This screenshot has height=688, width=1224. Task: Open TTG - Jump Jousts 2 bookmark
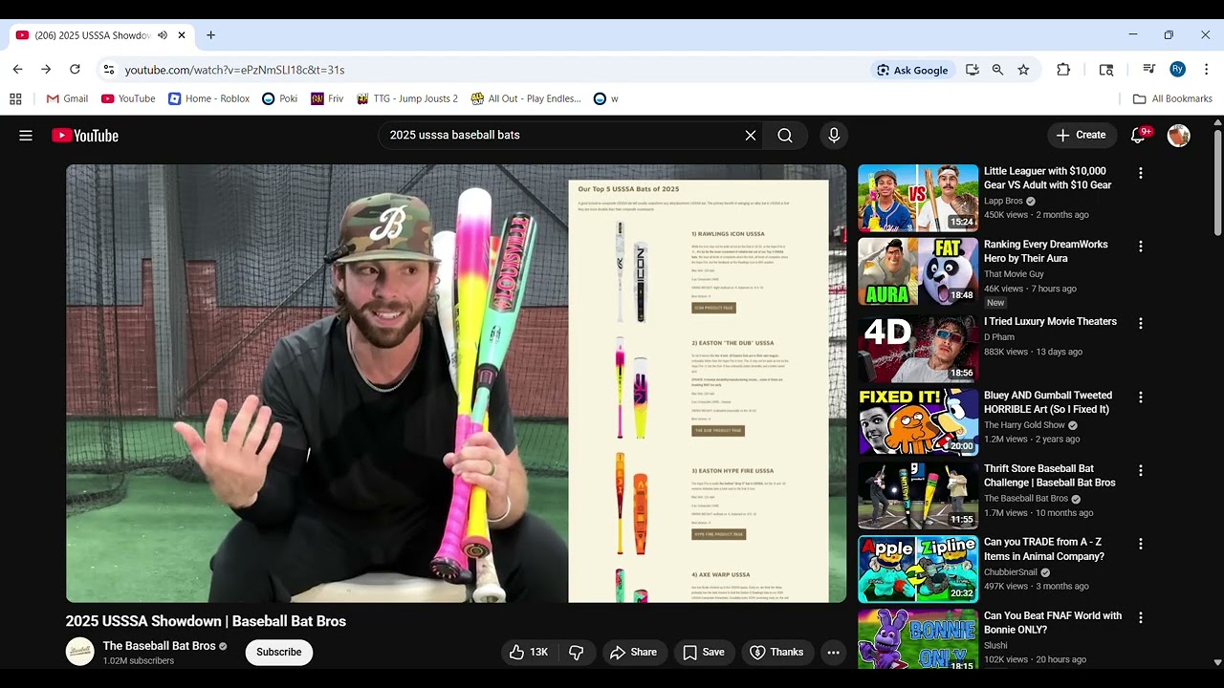click(407, 98)
